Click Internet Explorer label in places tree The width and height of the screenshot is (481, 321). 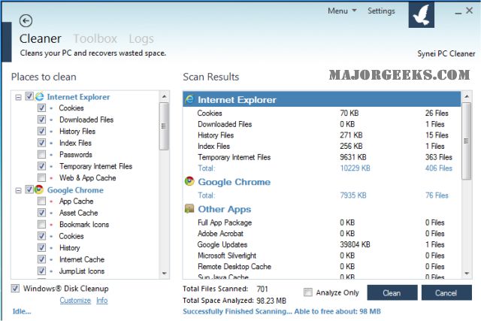tap(78, 97)
